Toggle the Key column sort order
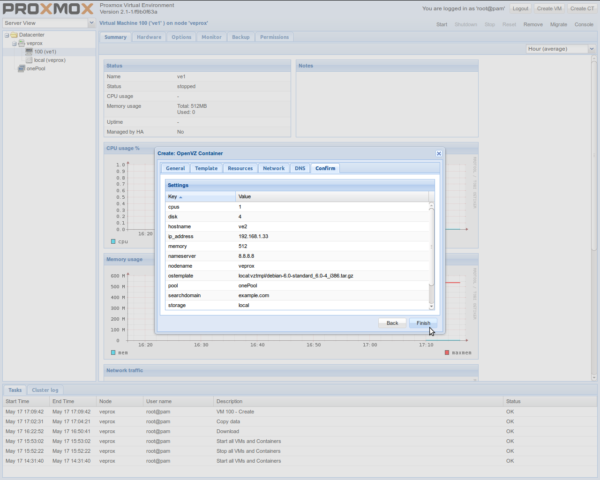 tap(173, 196)
